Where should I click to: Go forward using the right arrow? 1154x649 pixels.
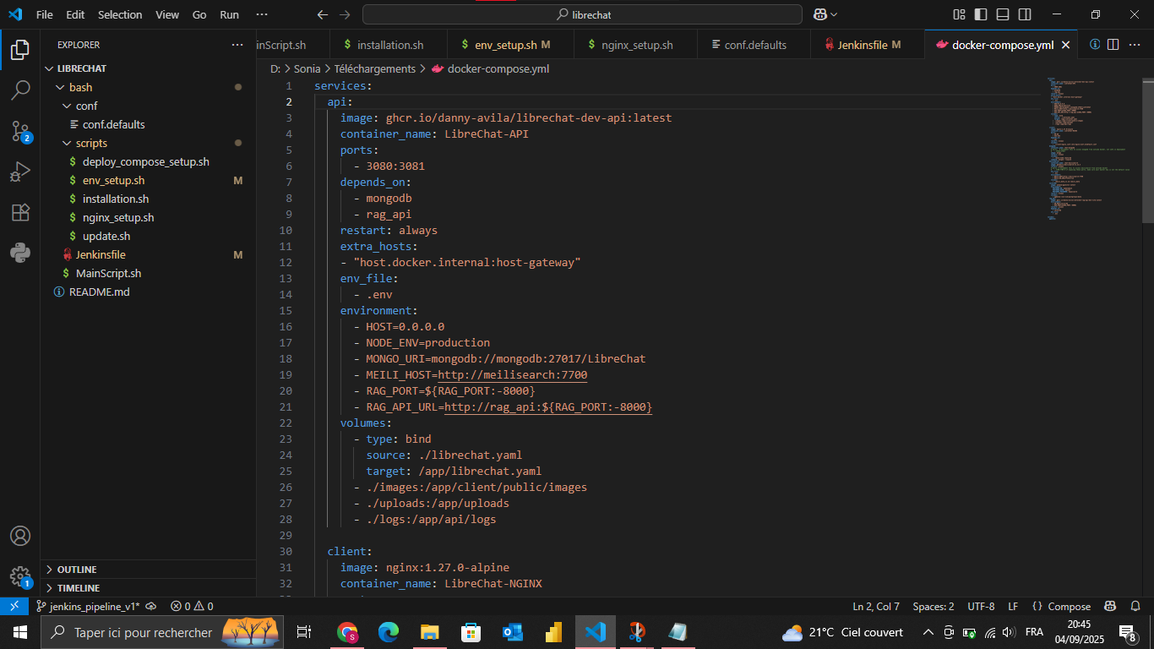click(345, 14)
